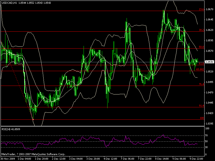Click the 70 level on RSI scale

click(x=206, y=136)
